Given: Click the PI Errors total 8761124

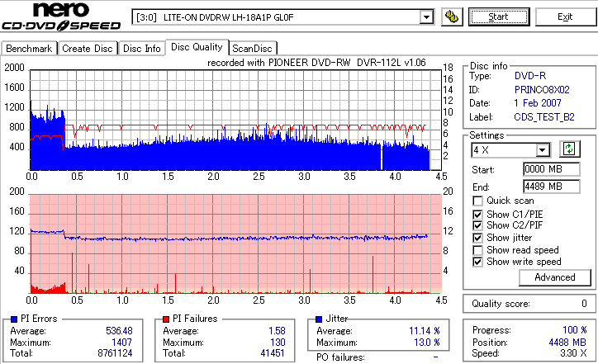Looking at the screenshot, I should (115, 353).
